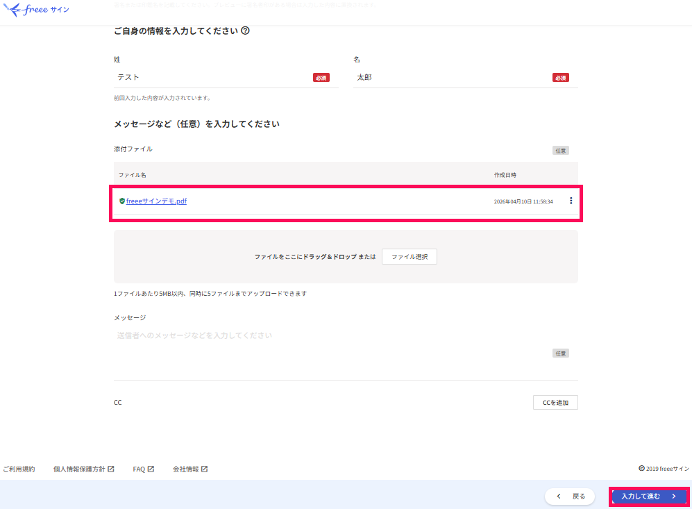
Task: Click the 前回入力した内容が入力されています note
Action: click(x=162, y=98)
